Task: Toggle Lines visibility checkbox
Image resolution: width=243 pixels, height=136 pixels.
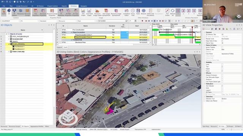Action: point(222,65)
